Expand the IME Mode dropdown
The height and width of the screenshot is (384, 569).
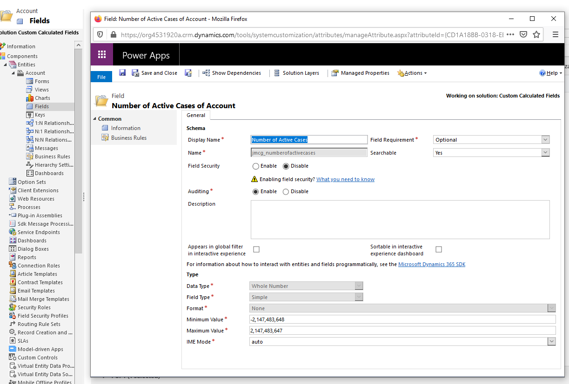pos(403,342)
